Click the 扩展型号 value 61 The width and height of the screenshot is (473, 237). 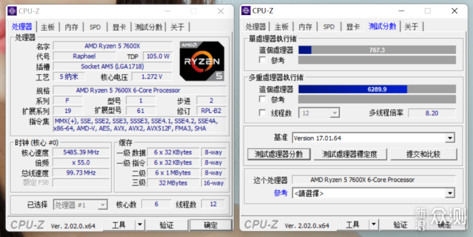141,111
